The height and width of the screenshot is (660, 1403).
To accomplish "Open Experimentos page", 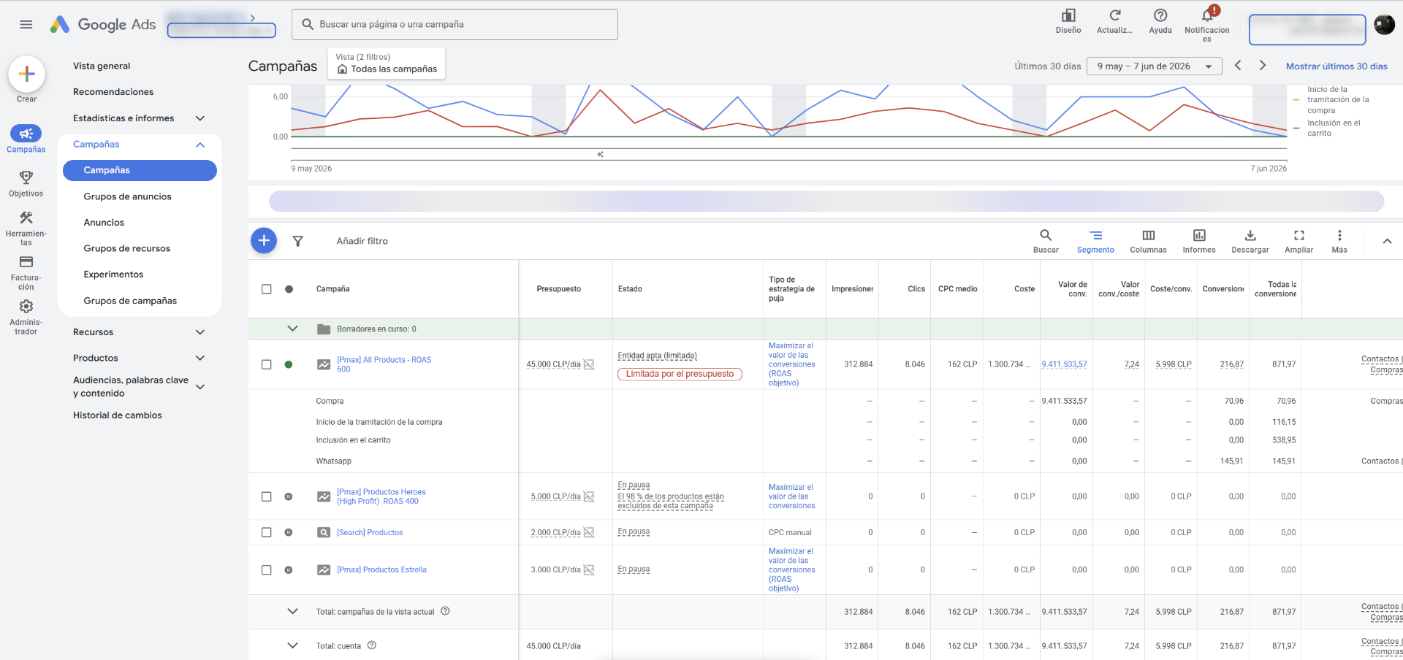I will tap(113, 275).
